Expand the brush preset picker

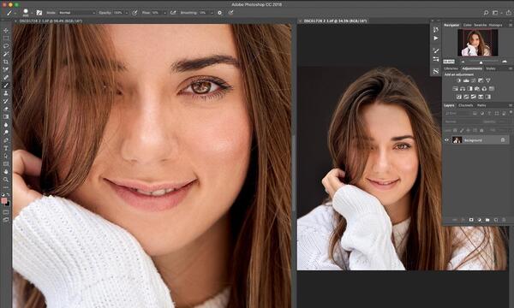[32, 13]
